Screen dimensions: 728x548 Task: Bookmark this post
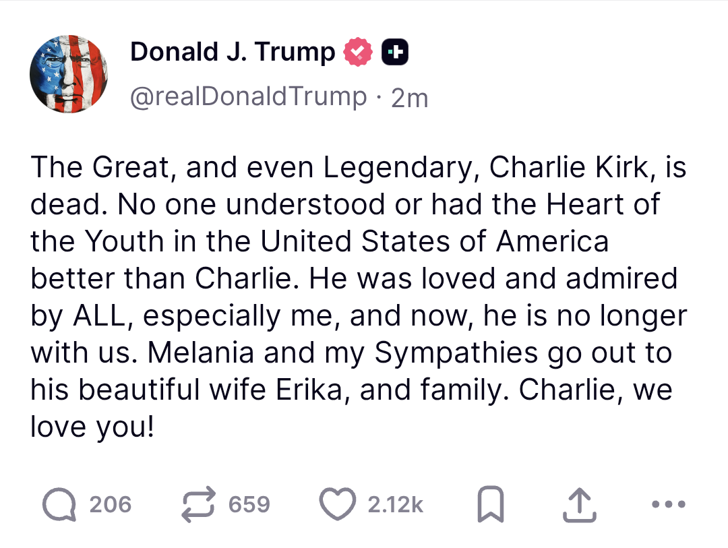pos(491,504)
